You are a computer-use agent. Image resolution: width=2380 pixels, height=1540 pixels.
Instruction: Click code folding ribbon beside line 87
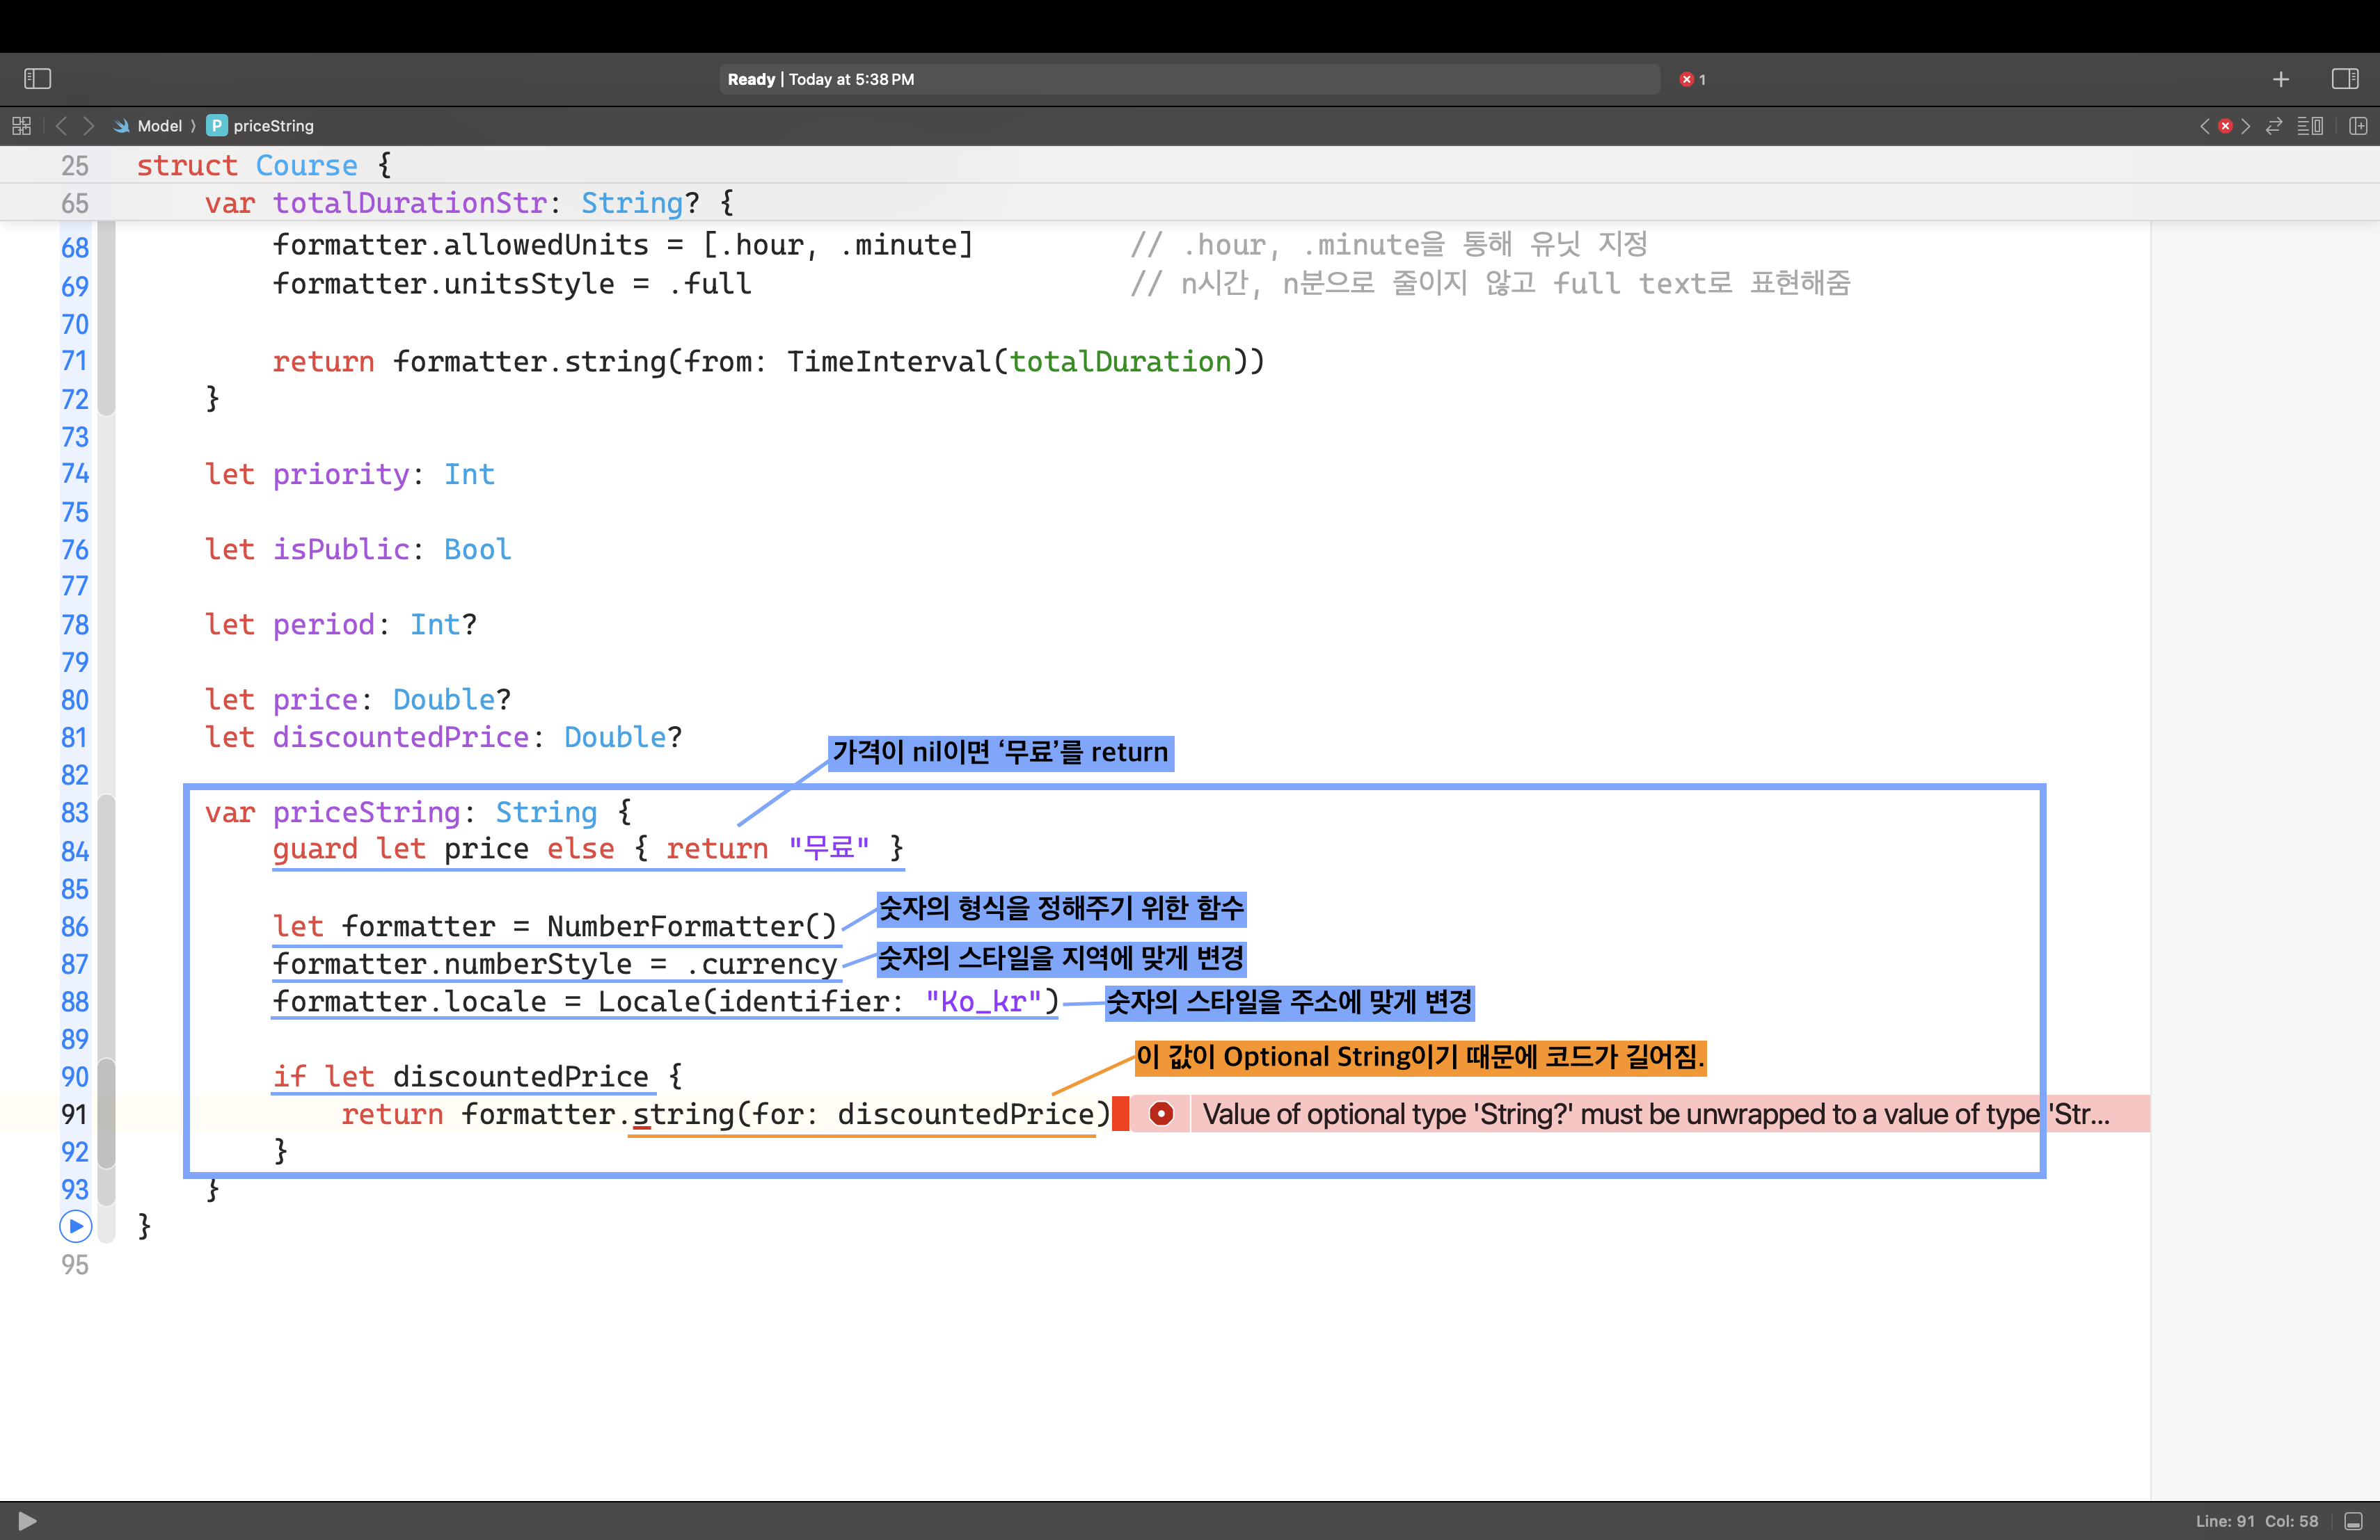click(106, 964)
